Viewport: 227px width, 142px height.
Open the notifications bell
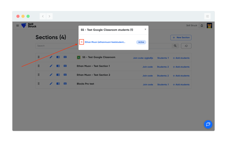coord(202,25)
